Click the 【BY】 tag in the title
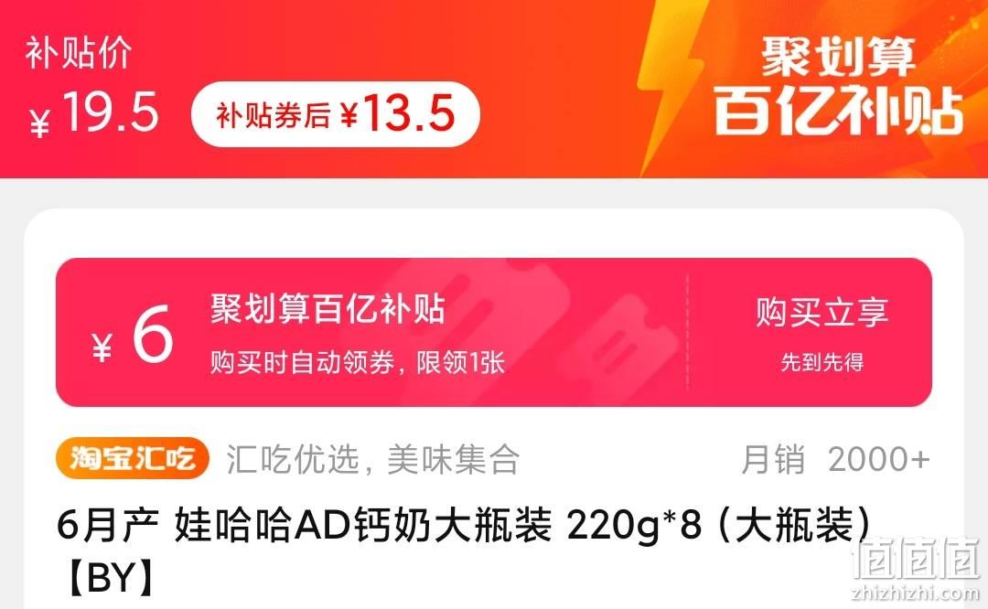The width and height of the screenshot is (988, 609). 111,577
